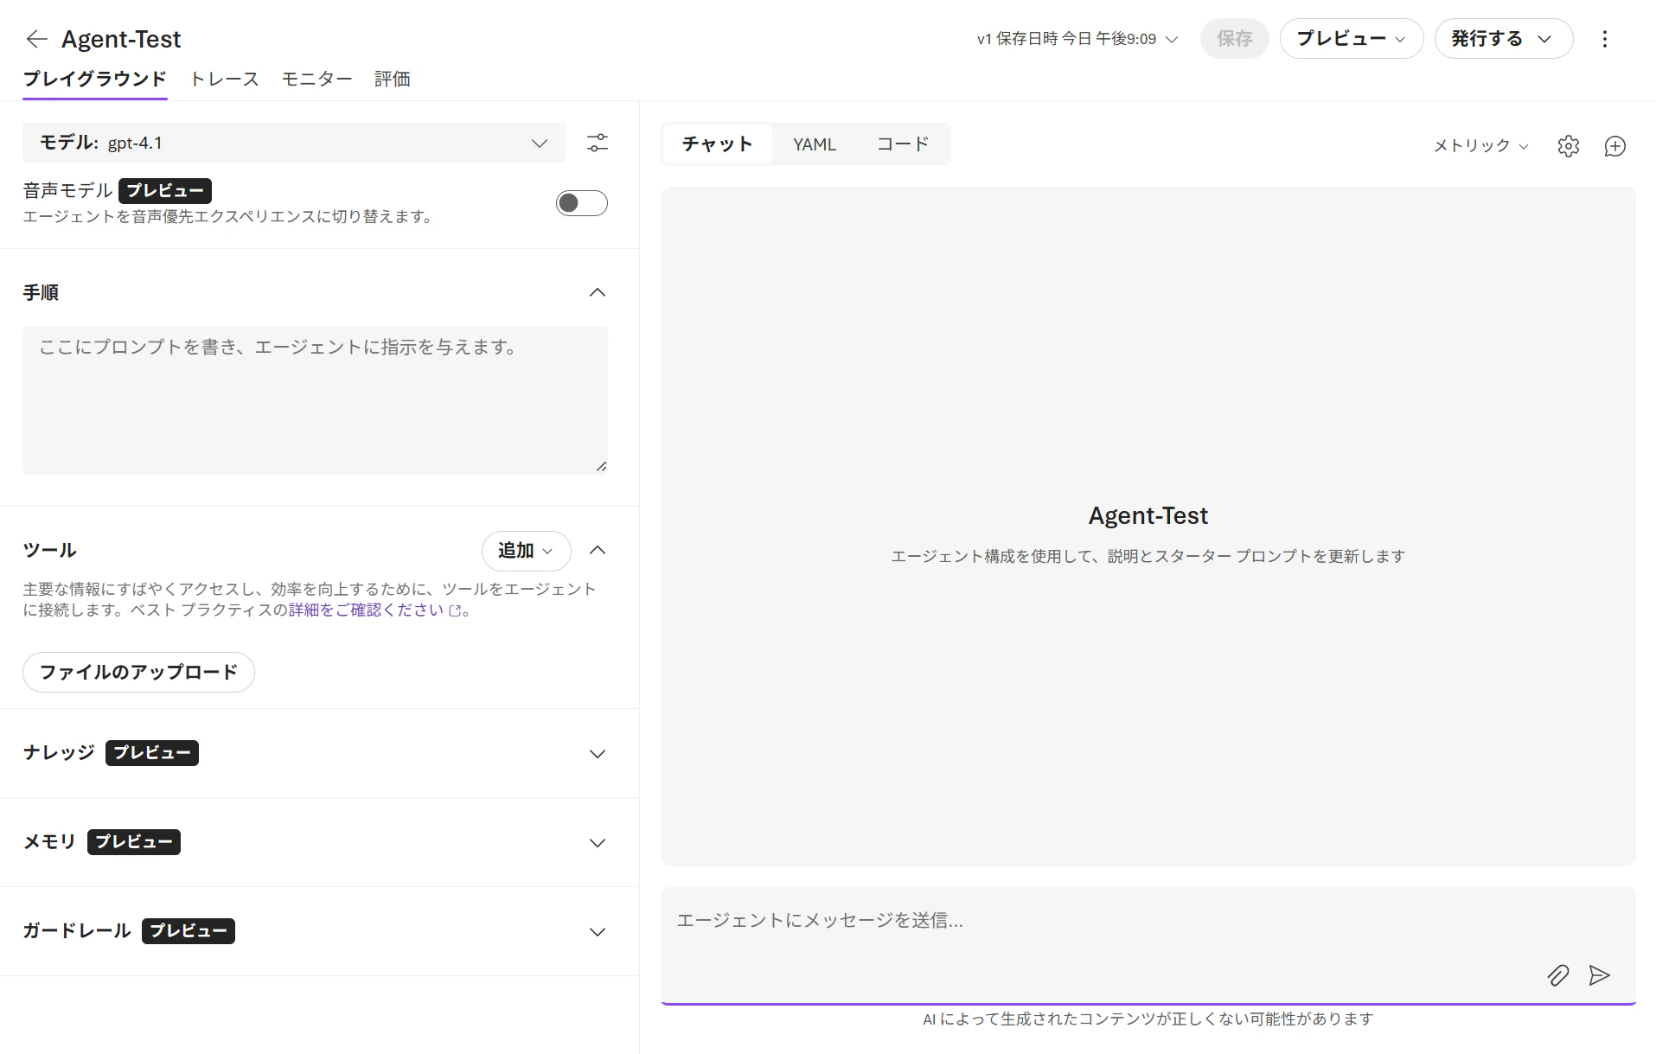This screenshot has height=1054, width=1656.
Task: Click the 保存 save button
Action: pos(1235,39)
